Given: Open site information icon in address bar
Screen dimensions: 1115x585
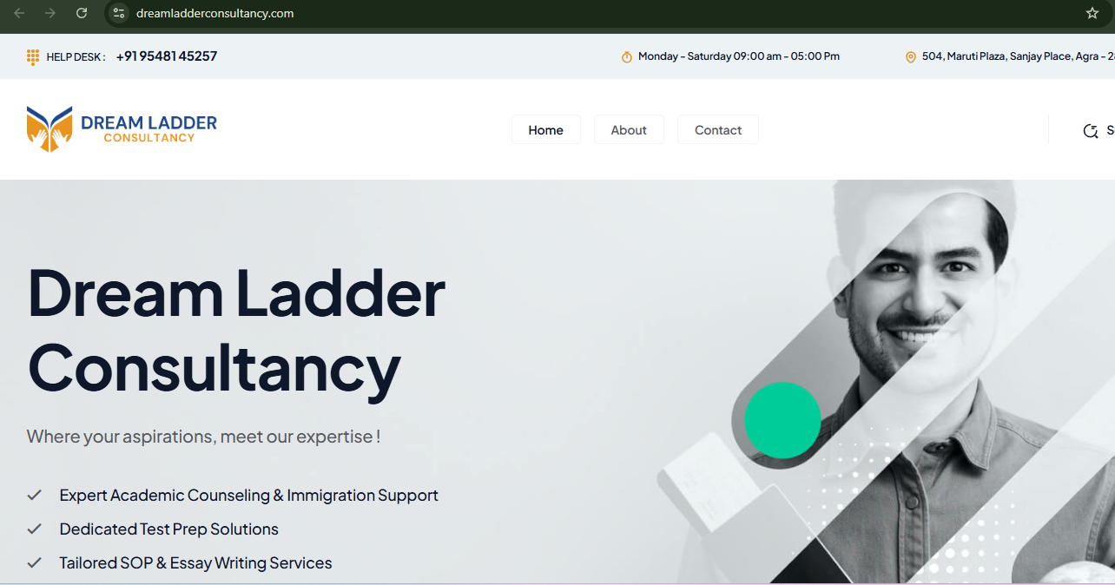Looking at the screenshot, I should pyautogui.click(x=120, y=13).
